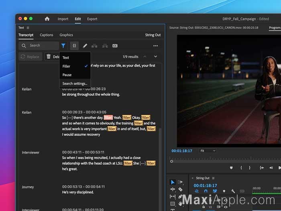
Task: Select the Selection arrow tool
Action: (x=172, y=182)
